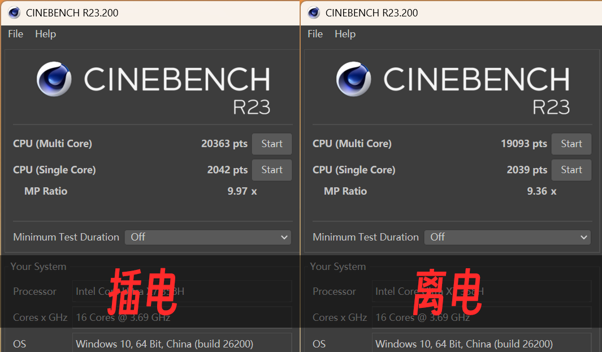The image size is (602, 352).
Task: Open File menu in left window
Action: coord(16,34)
